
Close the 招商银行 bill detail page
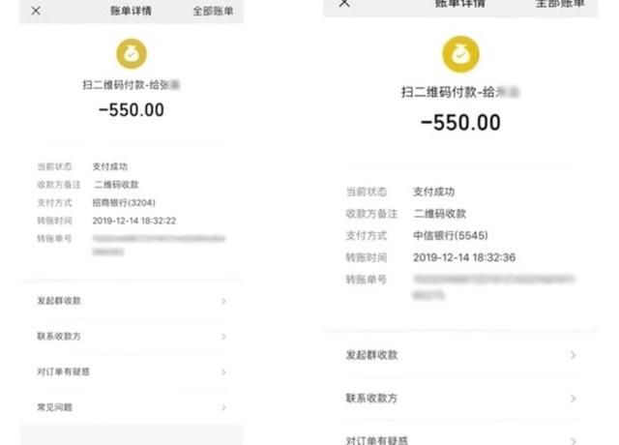pos(35,12)
